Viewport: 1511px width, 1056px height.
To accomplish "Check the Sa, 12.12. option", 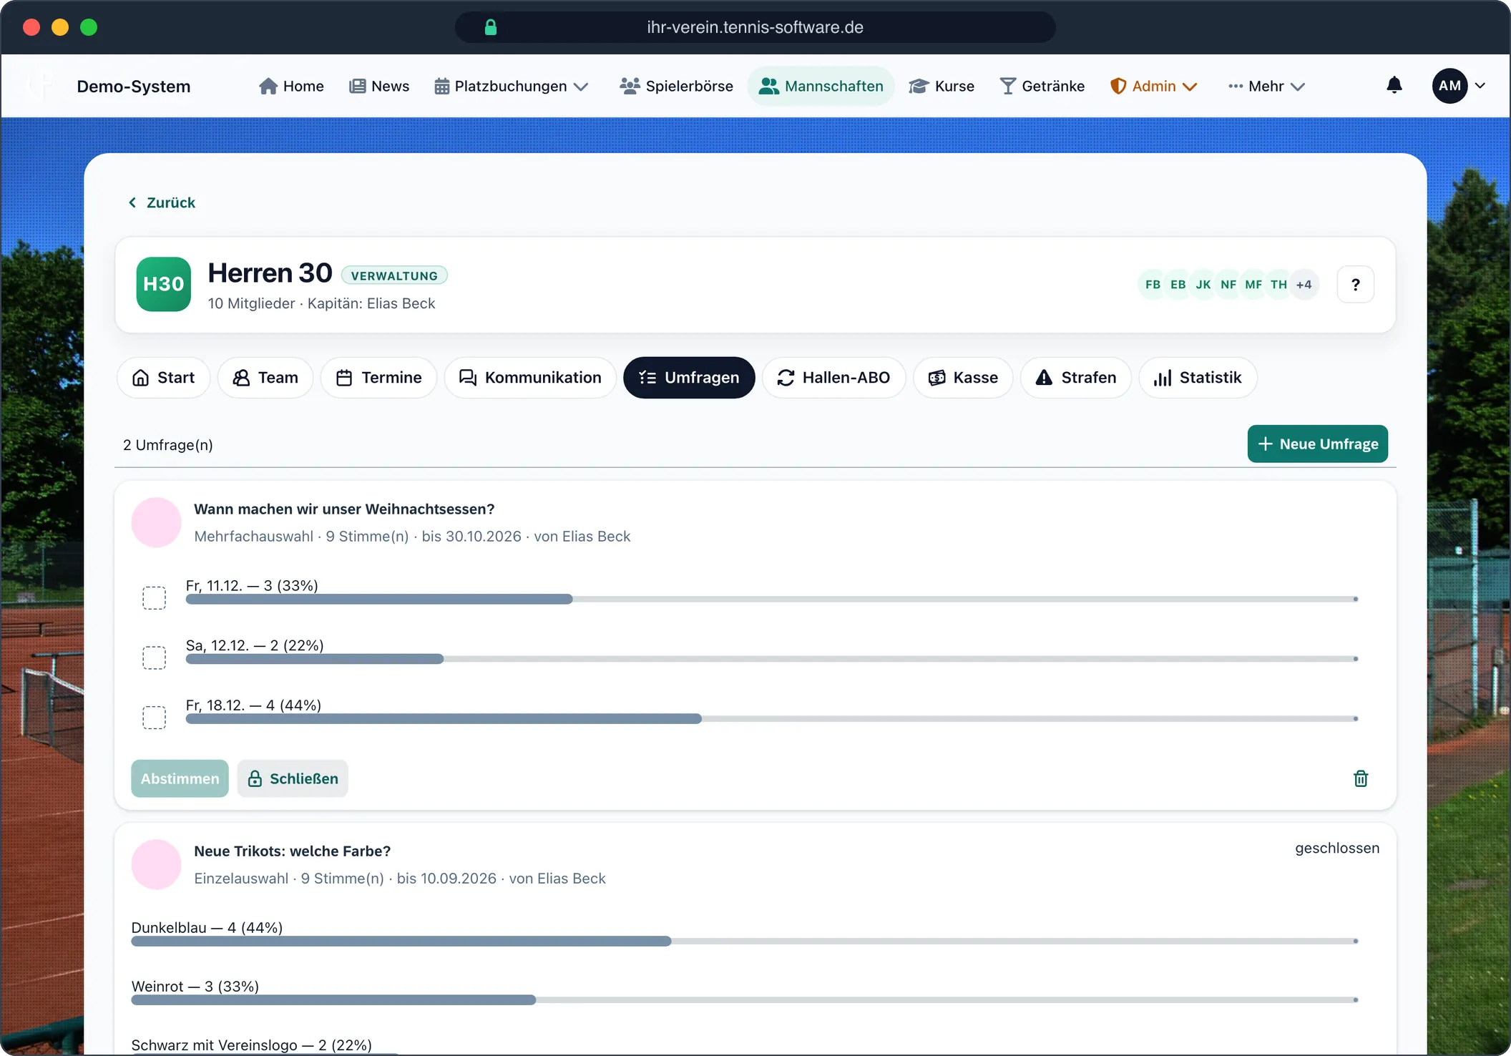I will point(154,657).
